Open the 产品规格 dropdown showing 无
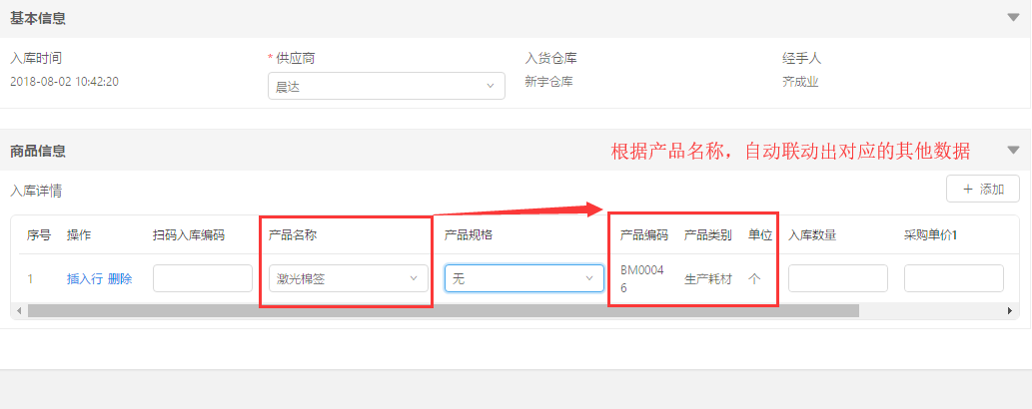1032x409 pixels. pos(524,278)
